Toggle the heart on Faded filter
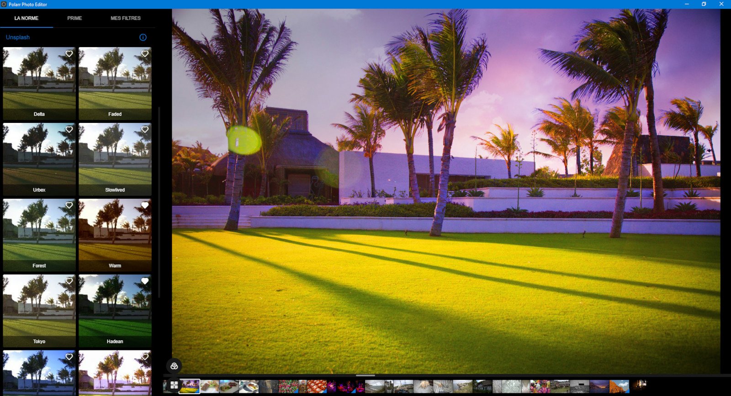The image size is (731, 396). pos(145,54)
